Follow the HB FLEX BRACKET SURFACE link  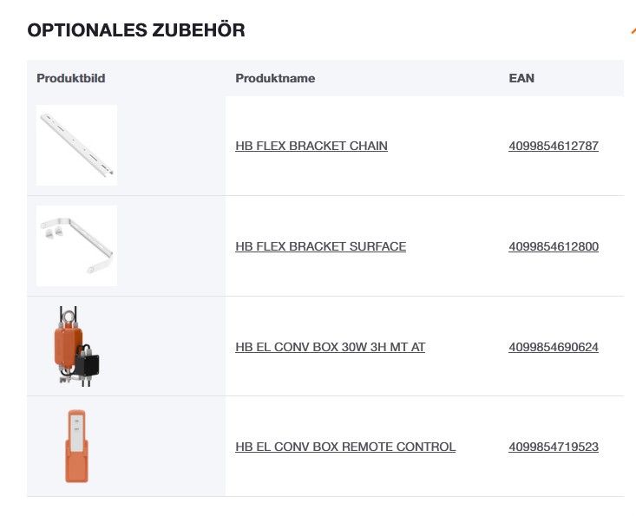click(320, 247)
